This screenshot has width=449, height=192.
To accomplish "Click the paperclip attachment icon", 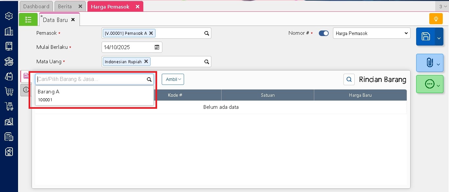I will (x=429, y=63).
